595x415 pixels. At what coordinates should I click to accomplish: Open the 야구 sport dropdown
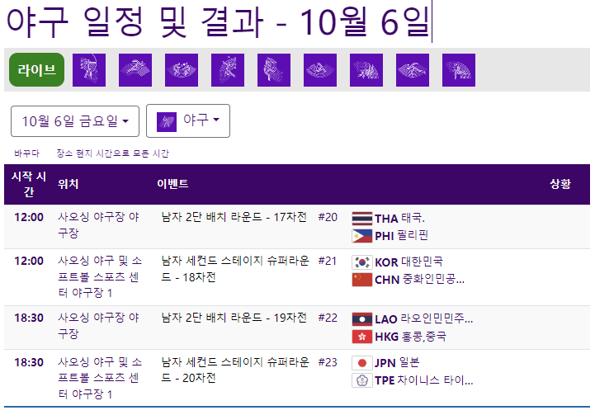coord(188,121)
